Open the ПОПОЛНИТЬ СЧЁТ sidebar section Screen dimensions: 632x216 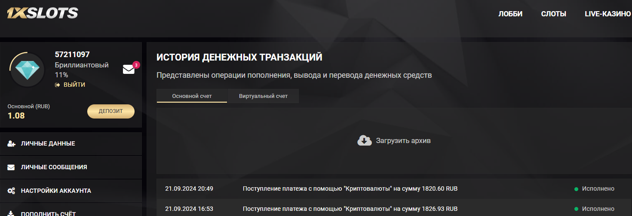click(71, 210)
